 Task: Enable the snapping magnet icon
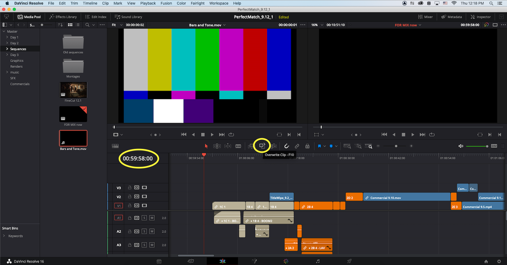(x=287, y=146)
